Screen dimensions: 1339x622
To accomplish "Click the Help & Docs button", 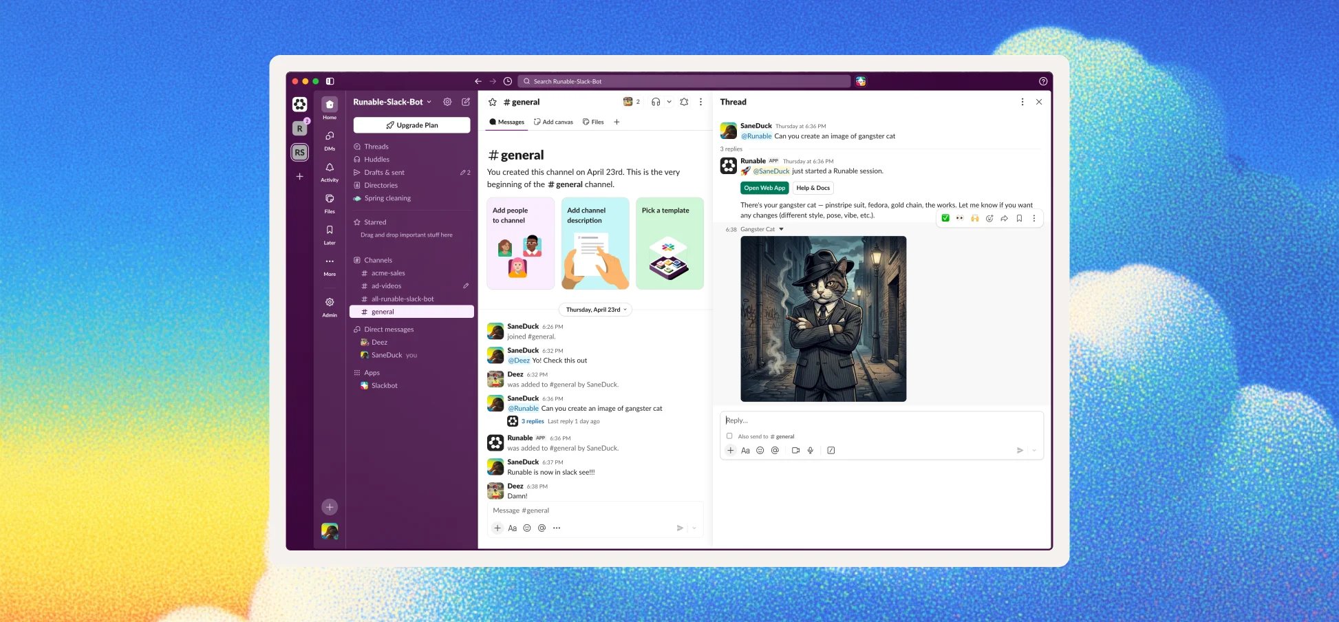I will coord(813,188).
